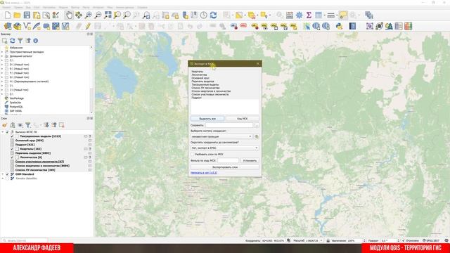This screenshot has width=450, height=253.
Task: Open Processing Toolbox gear icon
Action: [299, 15]
